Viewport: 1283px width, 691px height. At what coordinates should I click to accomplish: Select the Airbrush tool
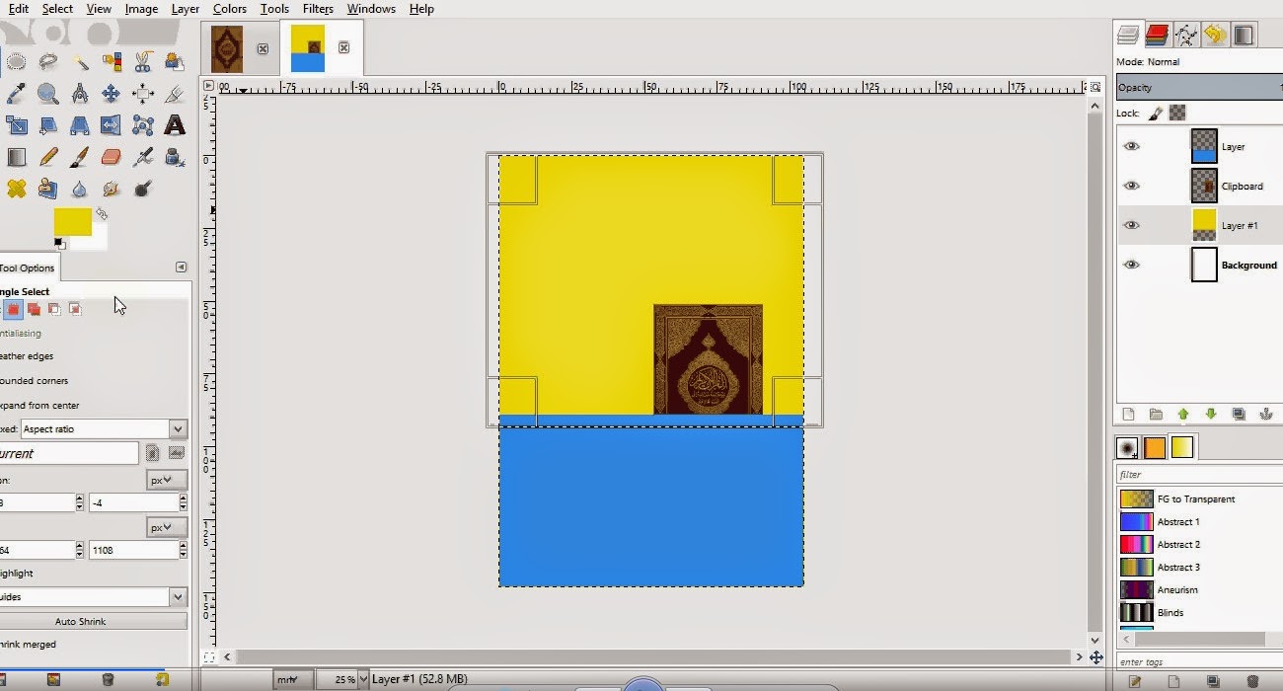[x=143, y=157]
